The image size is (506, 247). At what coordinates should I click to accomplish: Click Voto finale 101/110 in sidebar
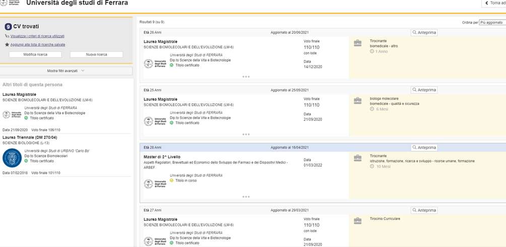46,173
